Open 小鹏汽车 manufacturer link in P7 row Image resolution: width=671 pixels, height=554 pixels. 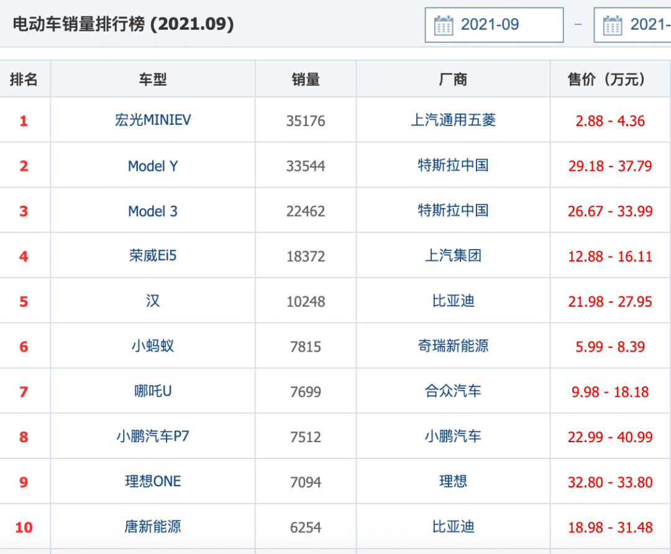453,437
